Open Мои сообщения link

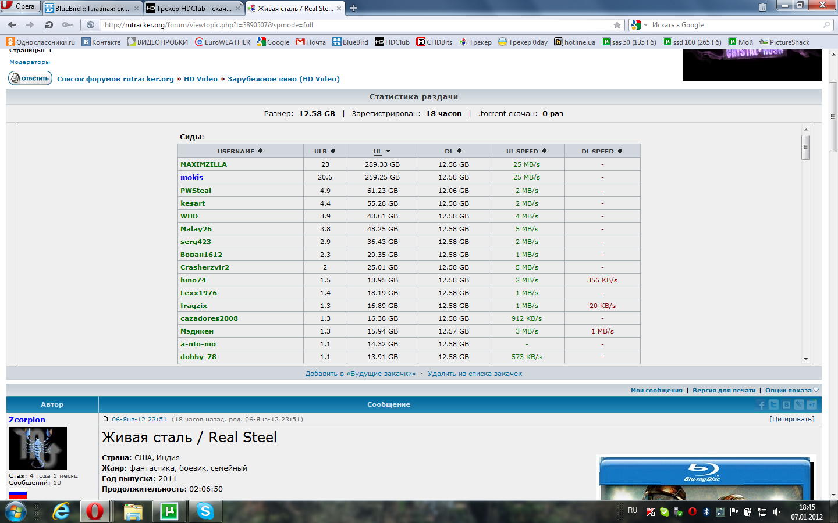coord(656,390)
